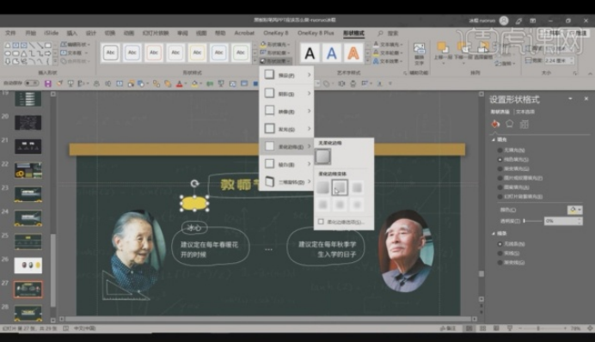
Task: Select the 渐变线 radio button
Action: (x=500, y=262)
